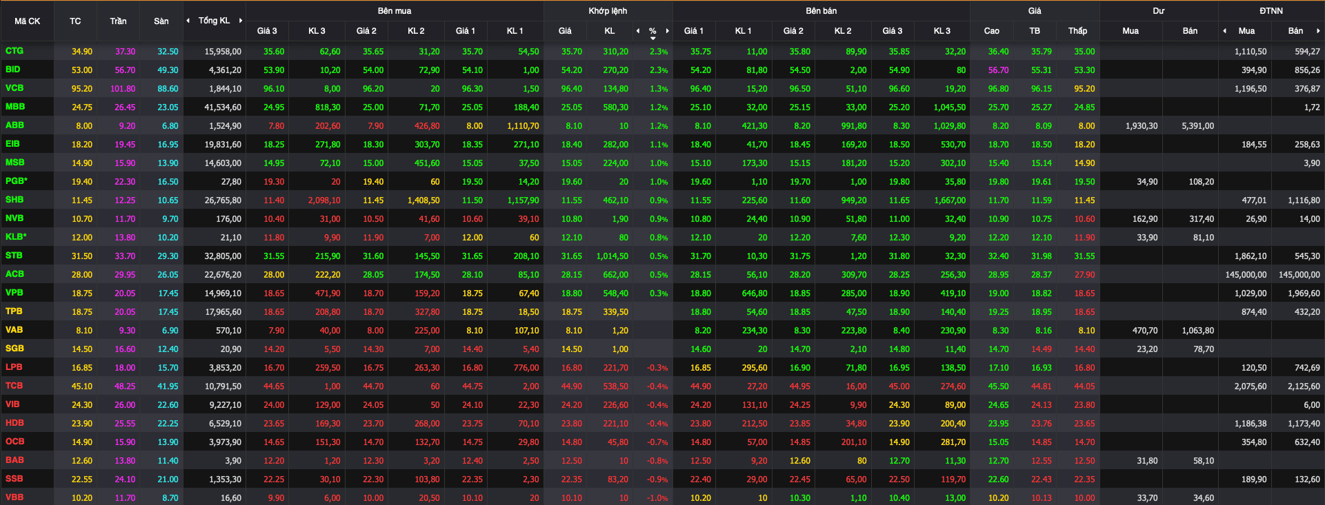Click the Khớp lệnh group header
Screen dimensions: 1325x505
pos(608,11)
